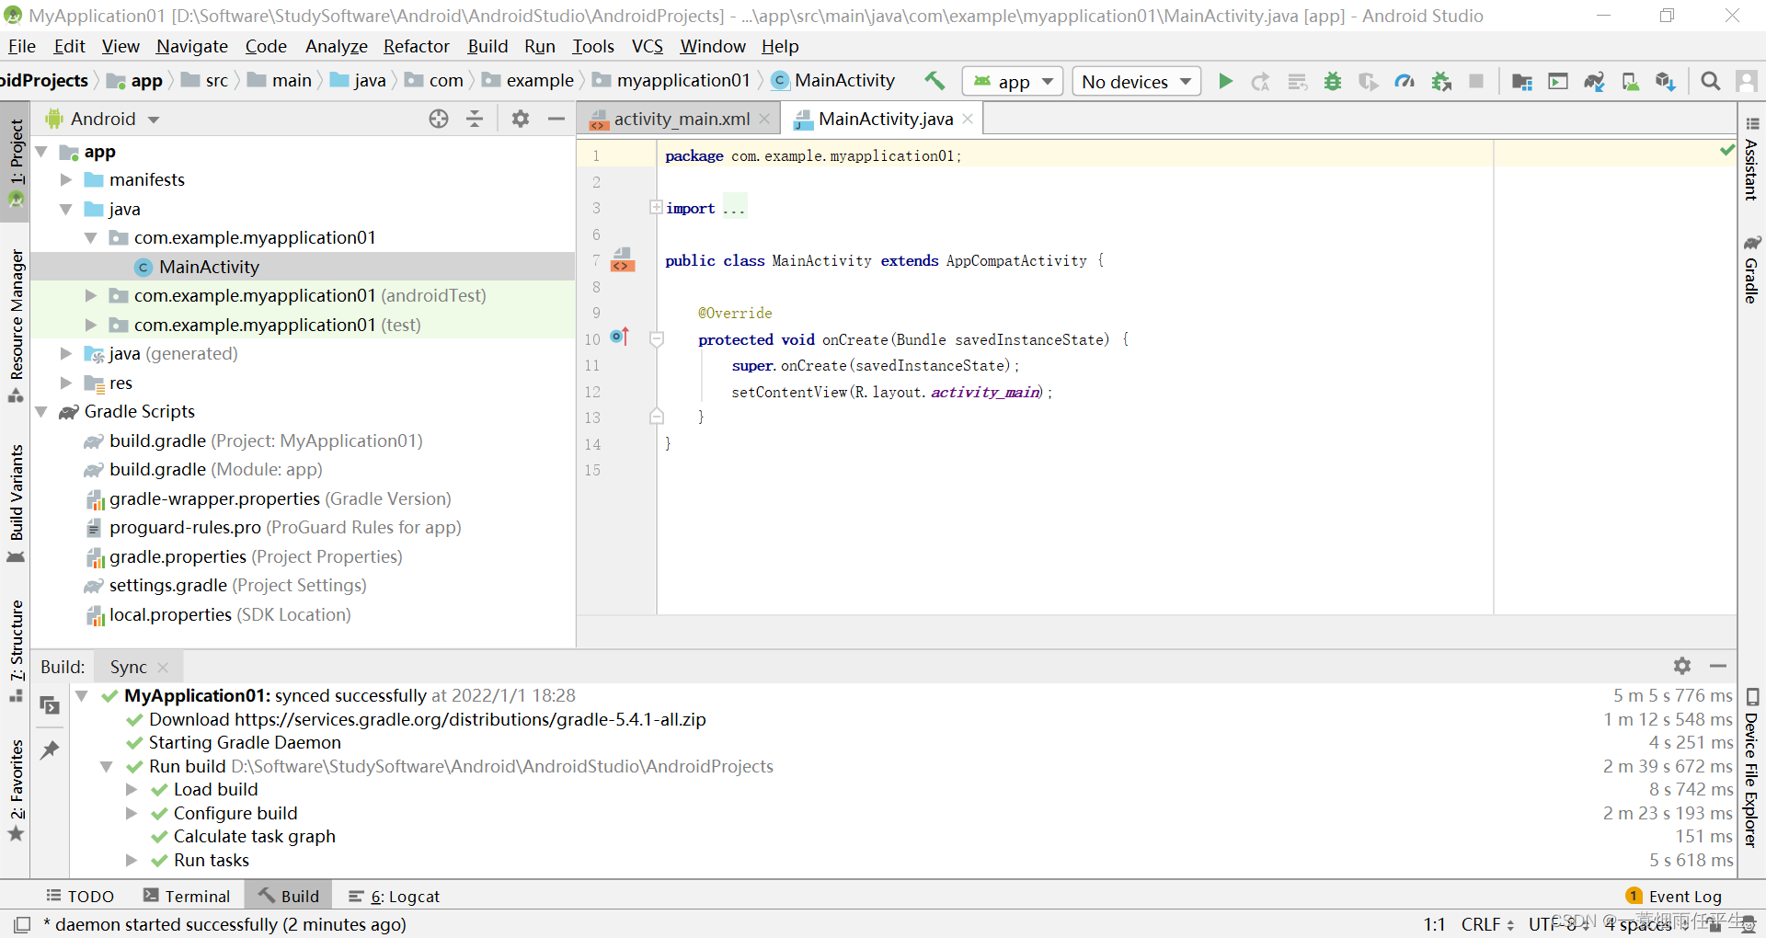This screenshot has width=1766, height=938.
Task: Expand the import fold on line 3
Action: point(656,208)
